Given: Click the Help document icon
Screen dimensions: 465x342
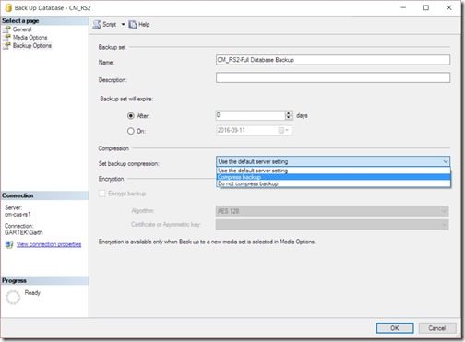Looking at the screenshot, I should pyautogui.click(x=133, y=24).
